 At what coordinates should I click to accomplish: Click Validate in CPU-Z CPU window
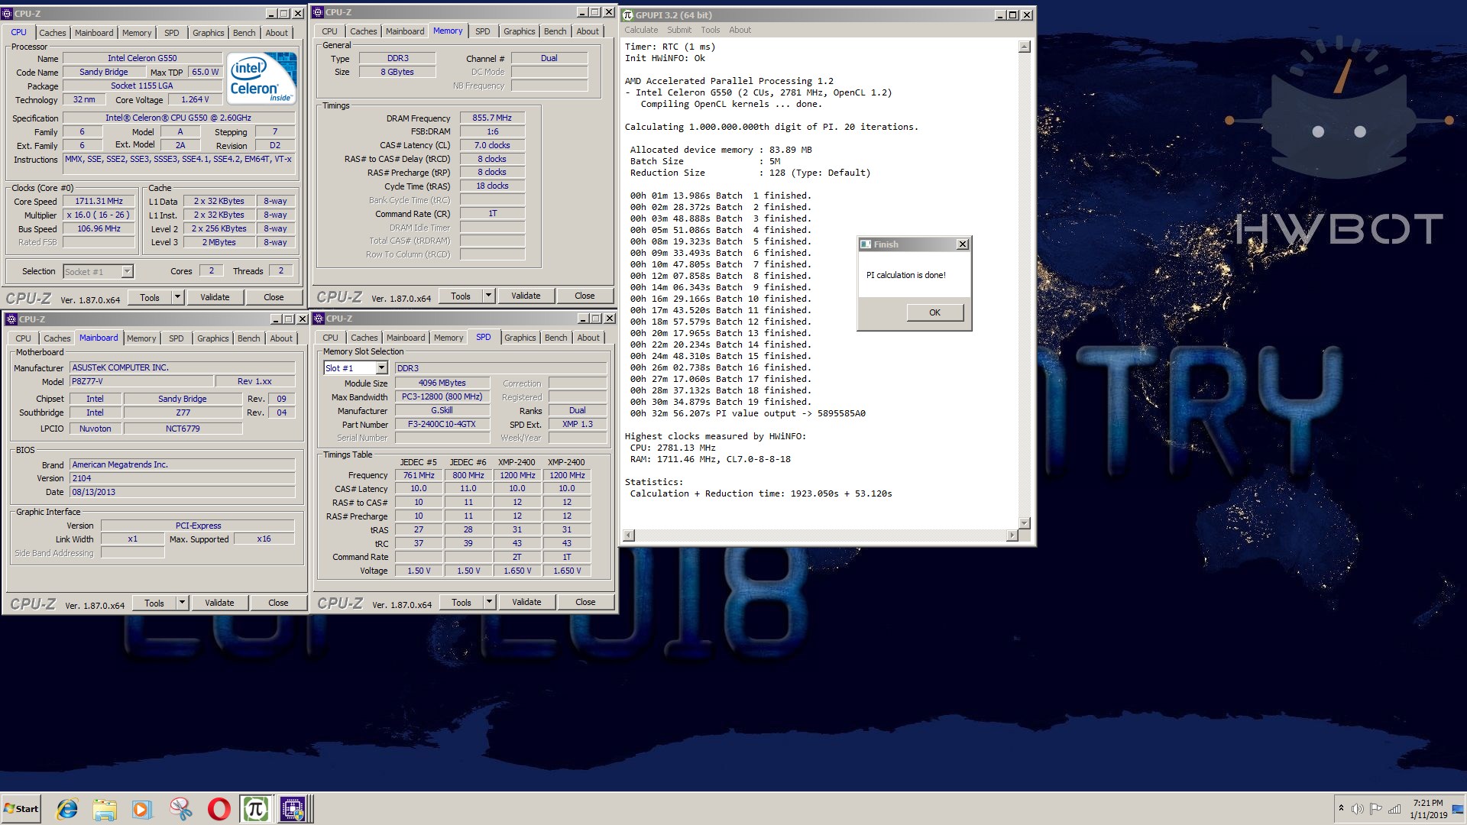215,297
